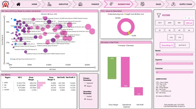Click the large funnel icon beside FILTERS
Viewport: 196px width, 109px height.
(x=159, y=15)
